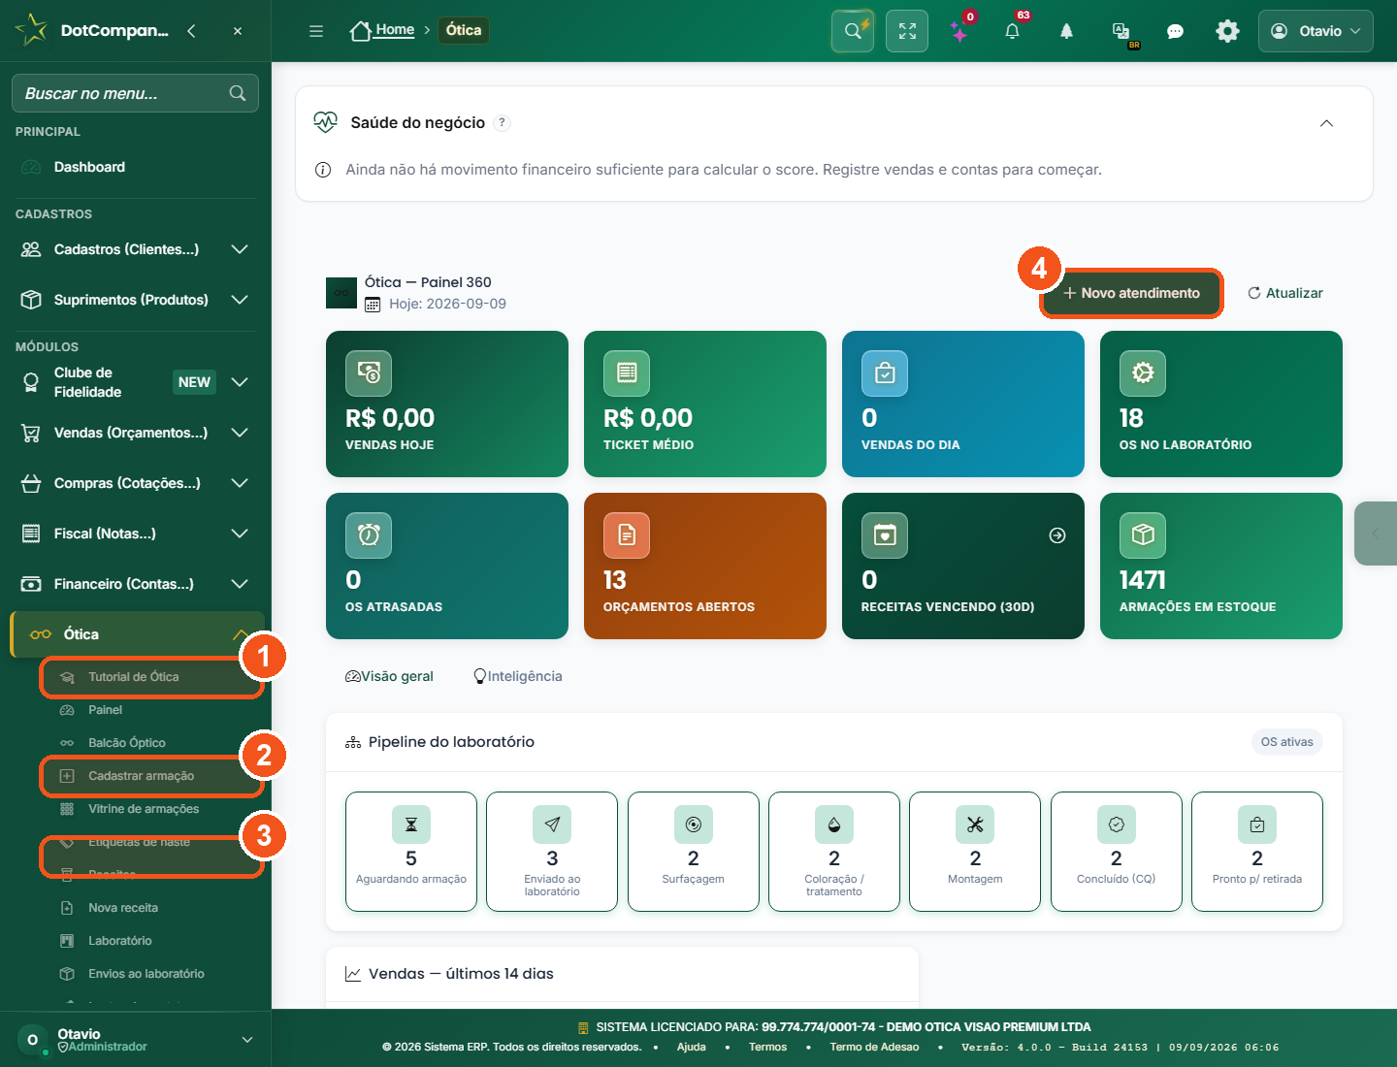Click the hamburger menu icon
This screenshot has width=1397, height=1067.
point(316,31)
